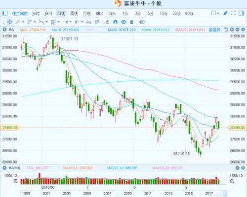The width and height of the screenshot is (247, 197).
Task: Select the grid Fibonacci drawing tool
Action: tap(53, 22)
